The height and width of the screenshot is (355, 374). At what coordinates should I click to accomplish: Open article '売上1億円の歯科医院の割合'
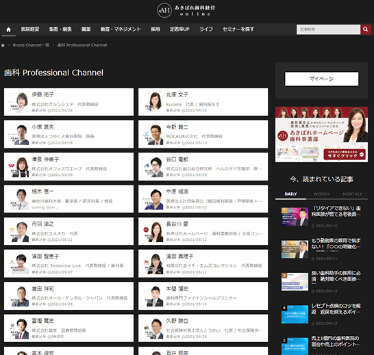pyautogui.click(x=336, y=341)
